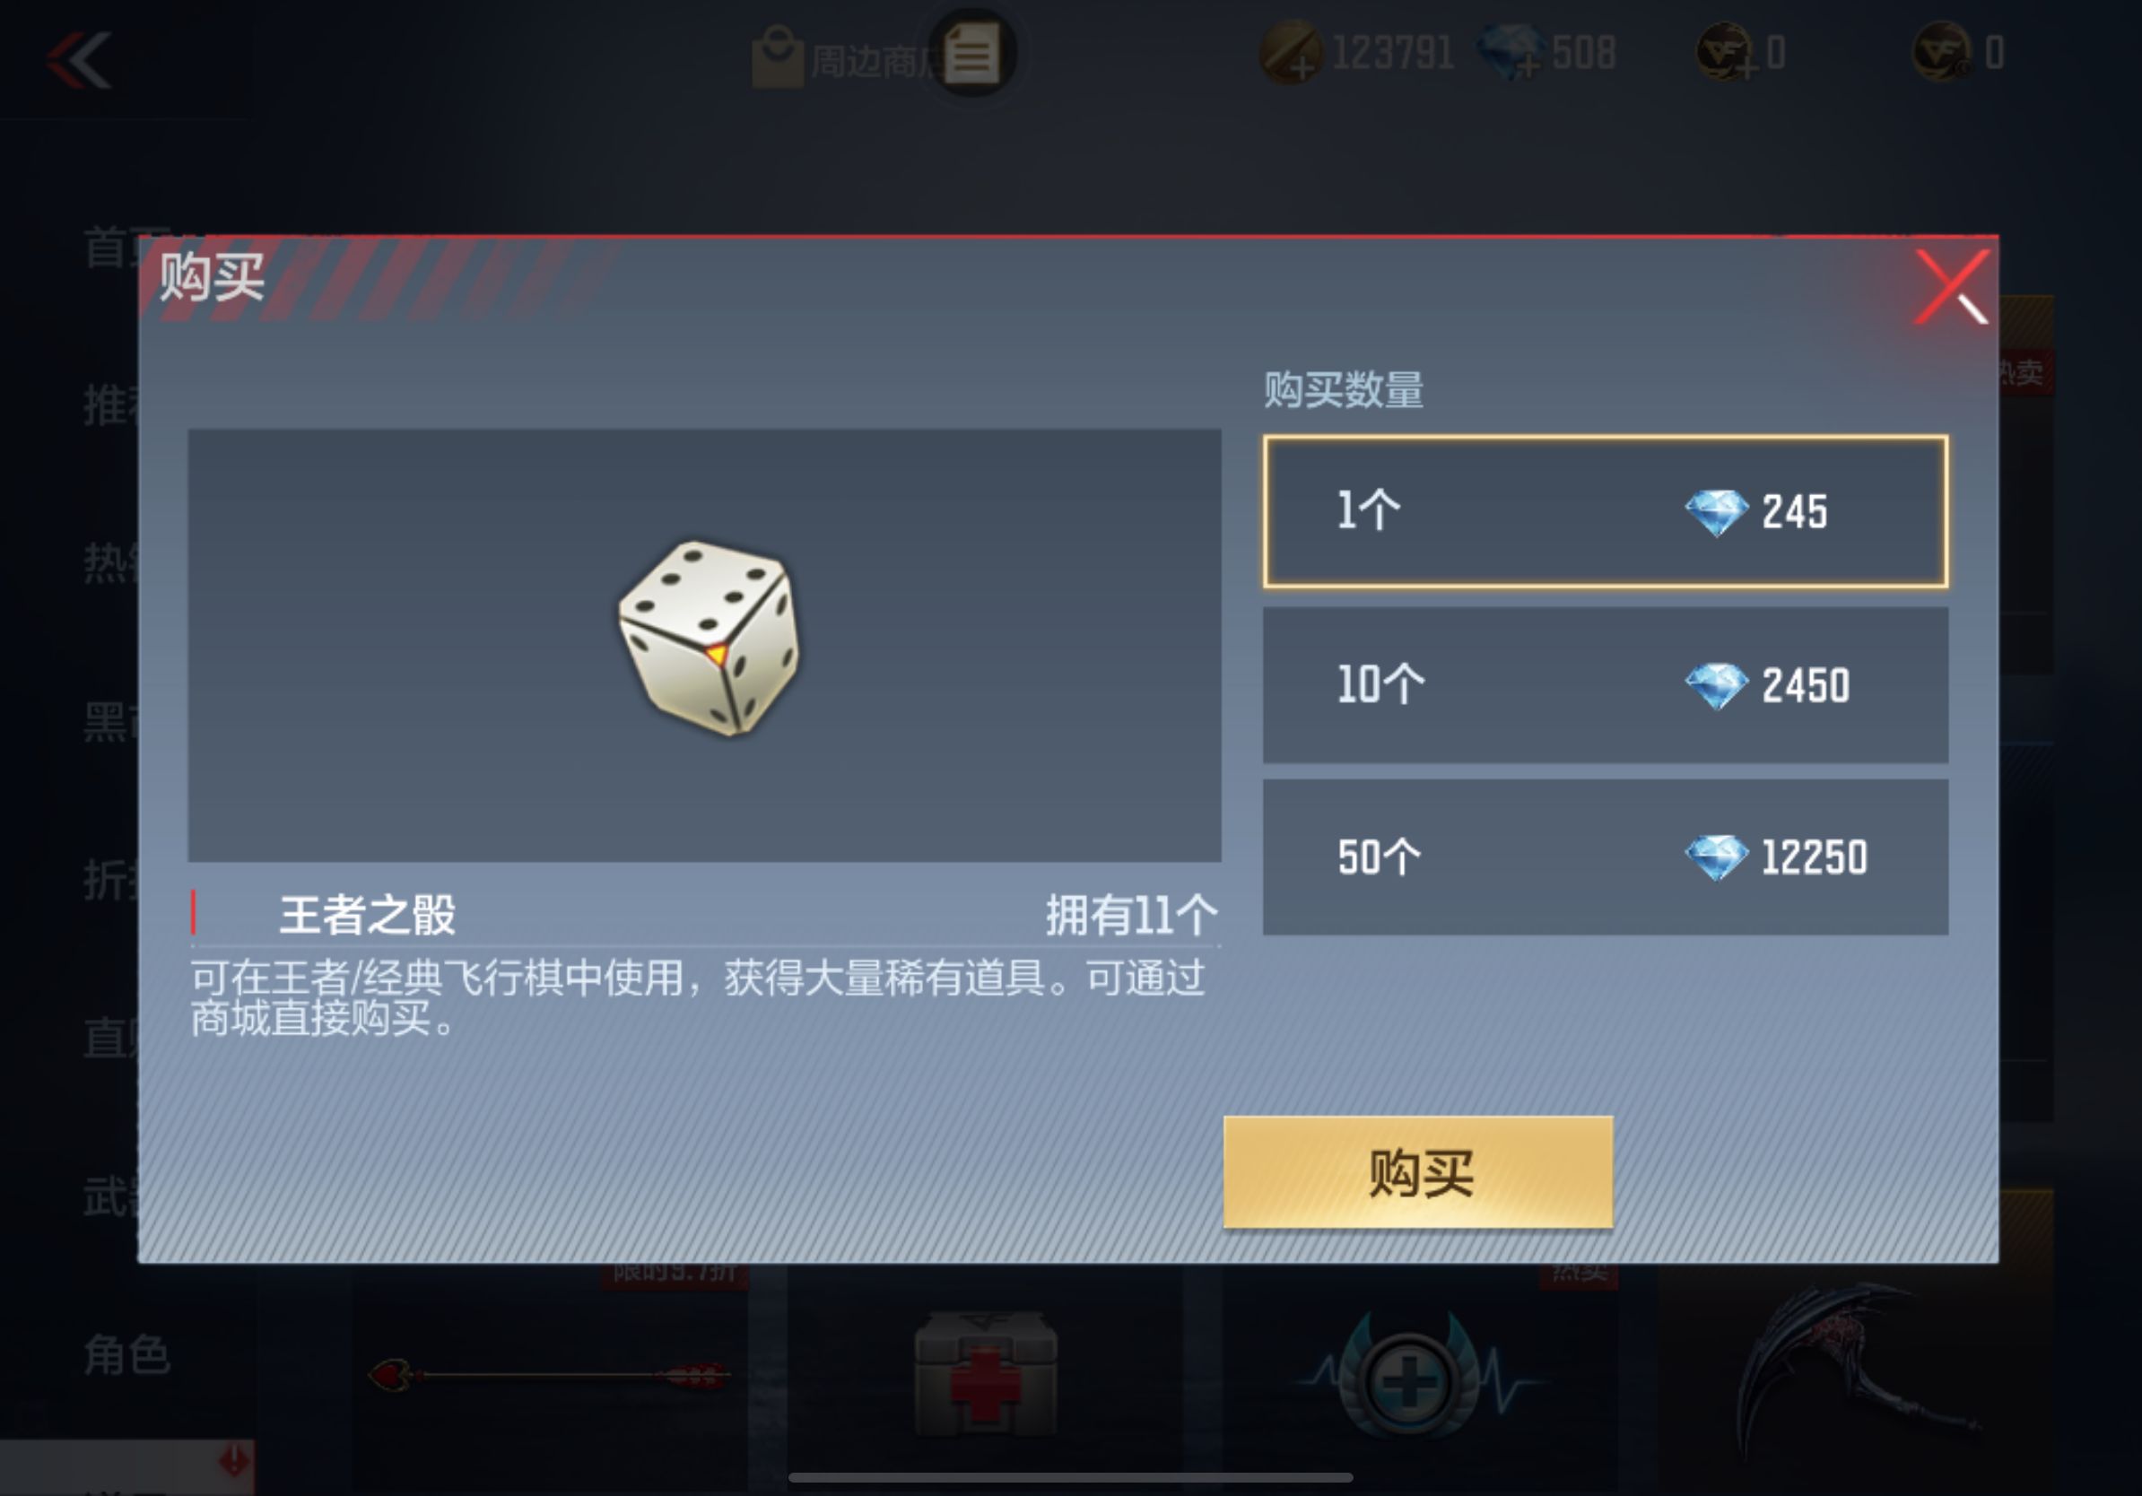Click the yellow 购买 button
The height and width of the screenshot is (1496, 2142).
coord(1418,1171)
